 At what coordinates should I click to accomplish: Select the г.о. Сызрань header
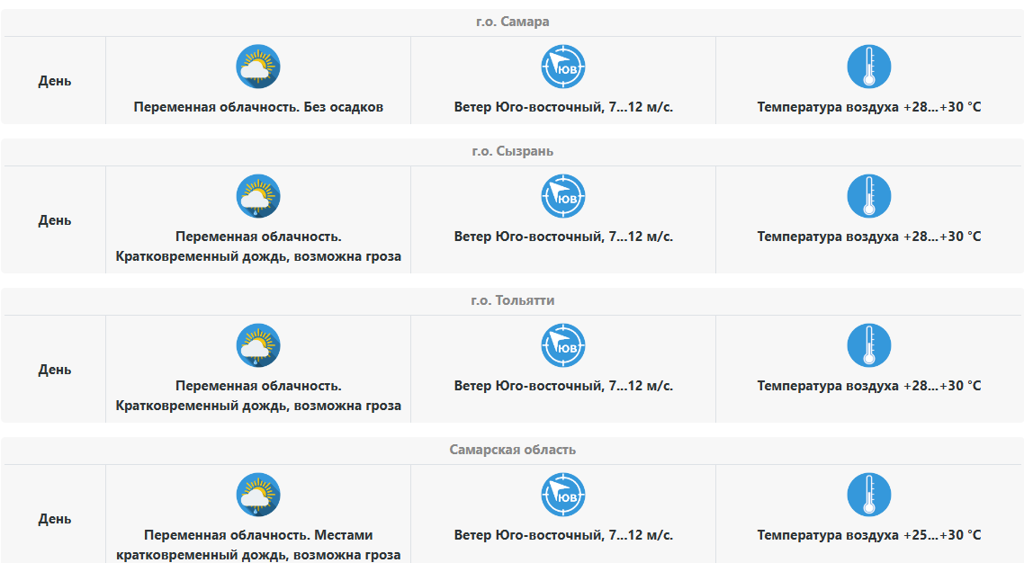coord(512,151)
